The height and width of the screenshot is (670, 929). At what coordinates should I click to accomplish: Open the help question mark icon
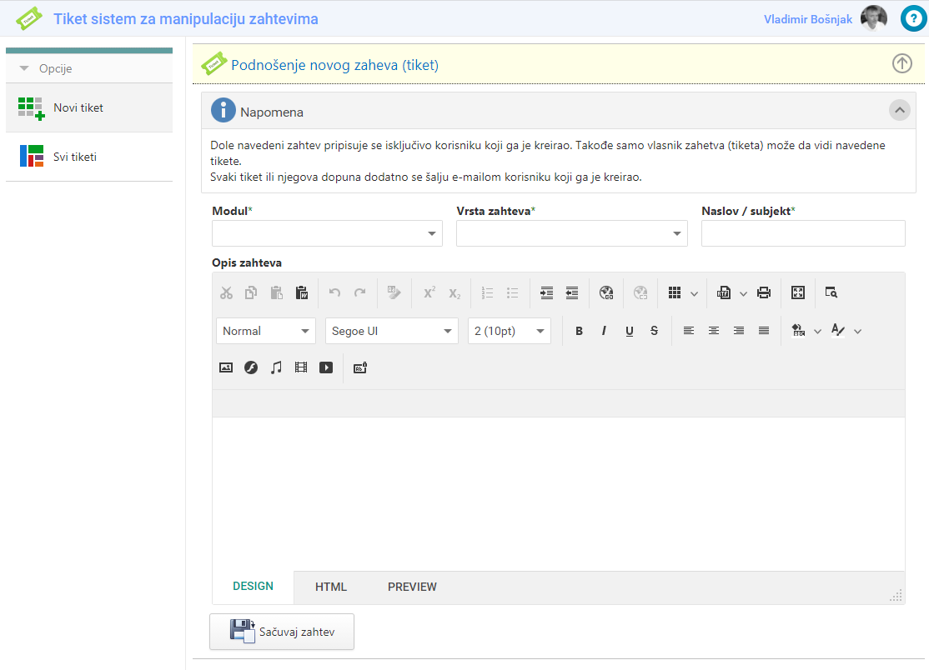pos(912,18)
